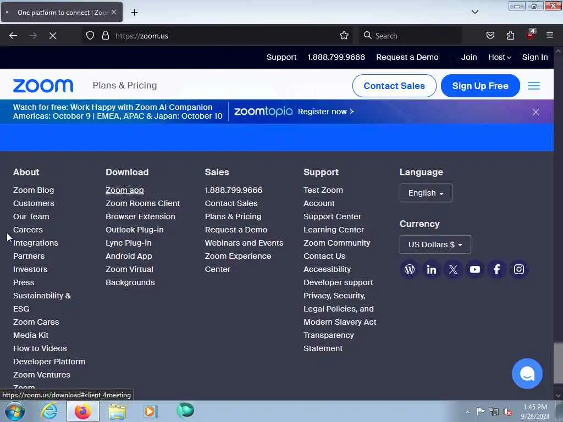The image size is (563, 422).
Task: Click the muted volume tray icon
Action: [x=507, y=412]
